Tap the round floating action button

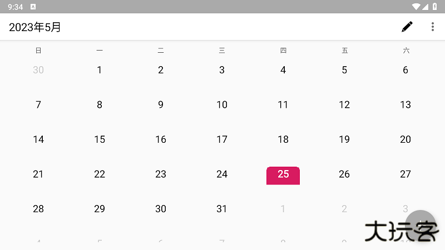click(x=421, y=226)
